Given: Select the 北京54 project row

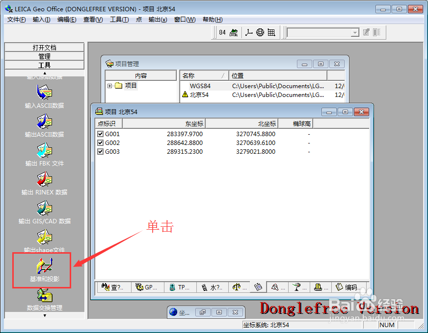Looking at the screenshot, I should point(262,95).
